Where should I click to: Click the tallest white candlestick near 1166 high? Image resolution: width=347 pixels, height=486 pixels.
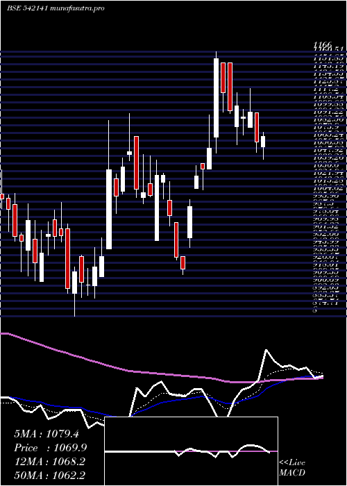[217, 98]
